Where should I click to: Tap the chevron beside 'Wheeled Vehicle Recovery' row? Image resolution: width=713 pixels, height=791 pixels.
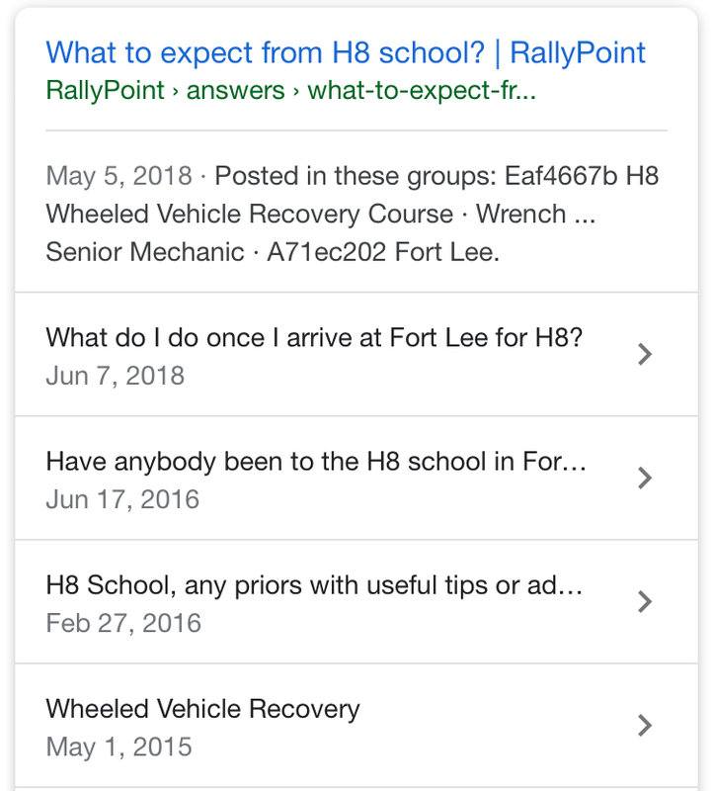click(644, 725)
